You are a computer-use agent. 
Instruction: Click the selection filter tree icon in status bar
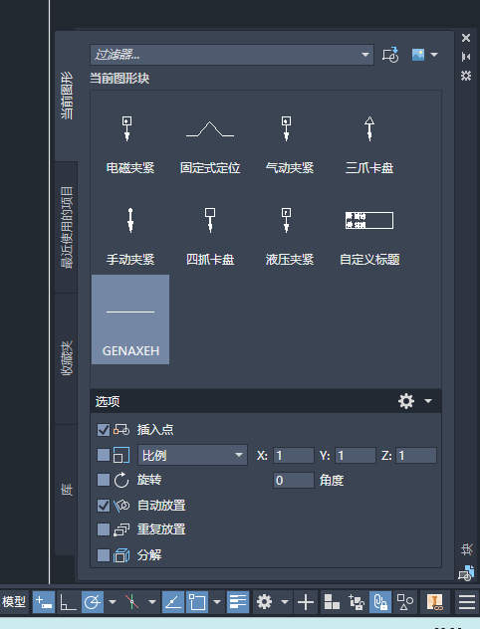coord(356,602)
